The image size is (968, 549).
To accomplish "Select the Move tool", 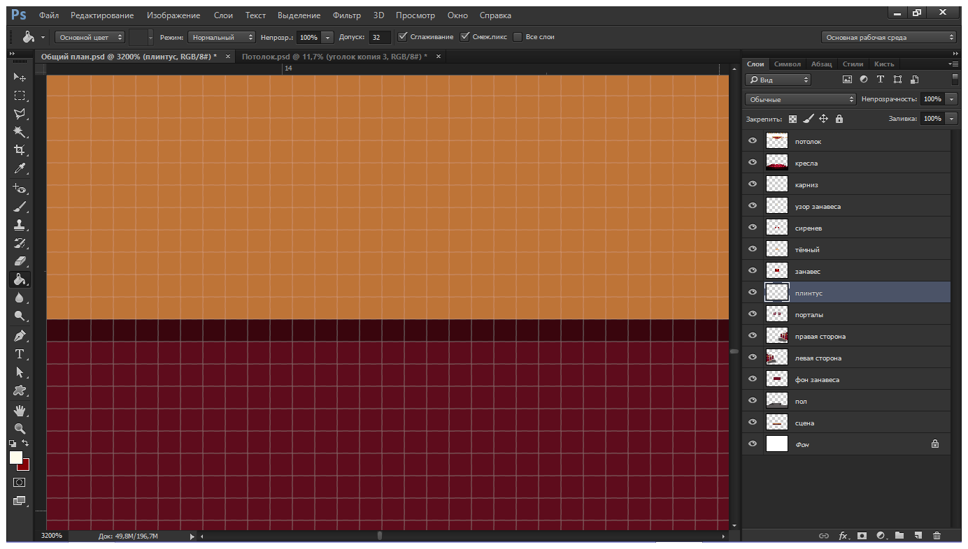I will [20, 77].
